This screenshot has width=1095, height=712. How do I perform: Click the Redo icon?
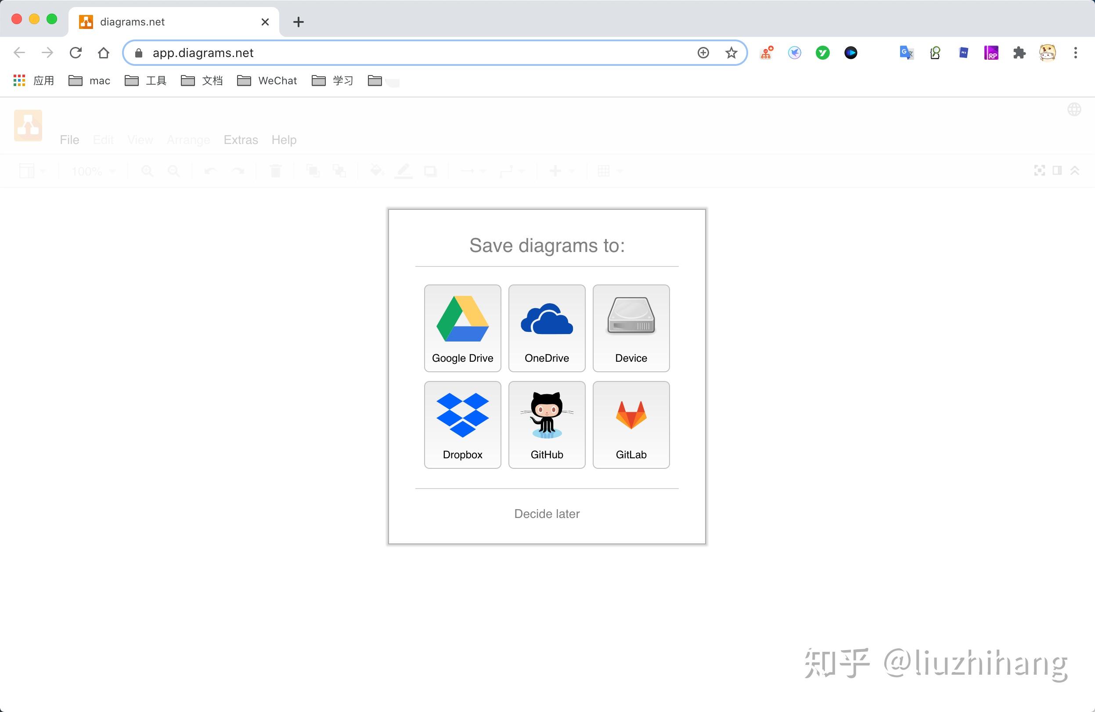[238, 171]
